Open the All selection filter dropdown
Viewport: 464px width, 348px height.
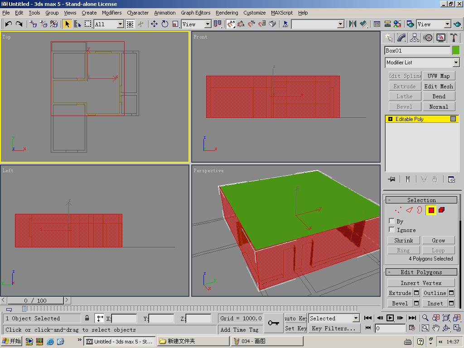(x=120, y=24)
